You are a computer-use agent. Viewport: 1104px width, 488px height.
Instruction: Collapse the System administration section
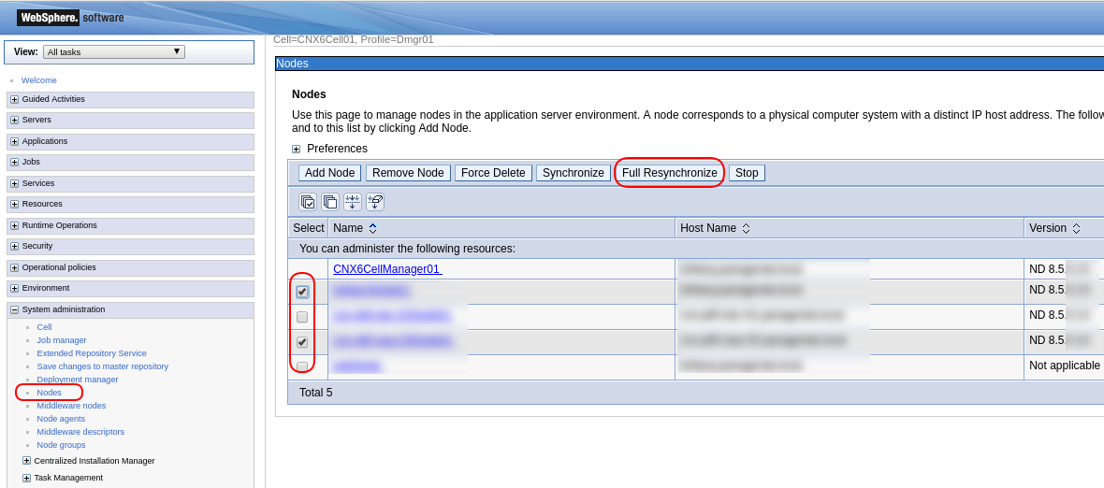tap(14, 309)
